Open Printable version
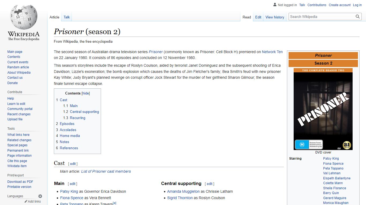Image resolution: width=366 pixels, height=205 pixels. point(19,187)
